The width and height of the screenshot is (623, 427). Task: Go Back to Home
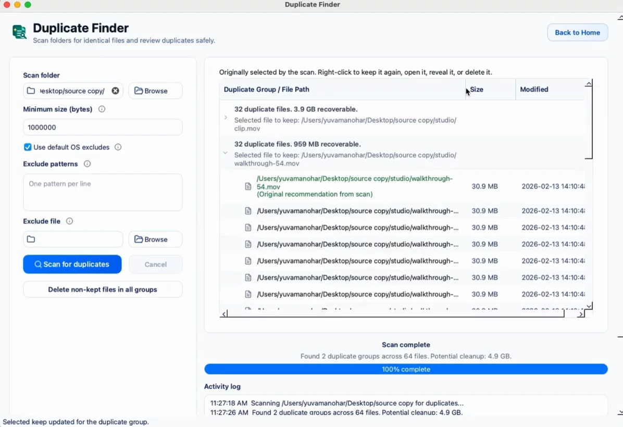pos(577,33)
